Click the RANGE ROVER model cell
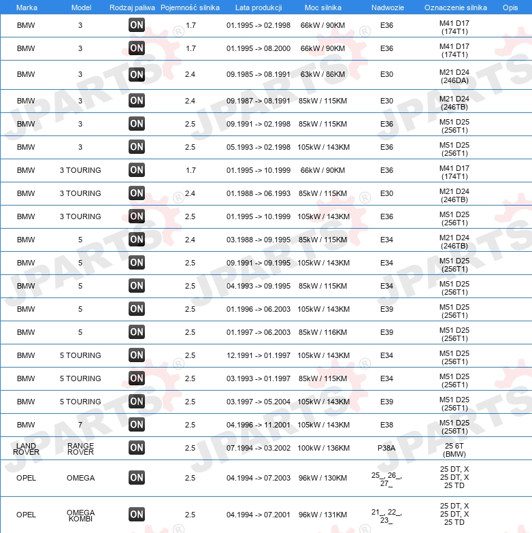This screenshot has height=533, width=532. tap(80, 449)
